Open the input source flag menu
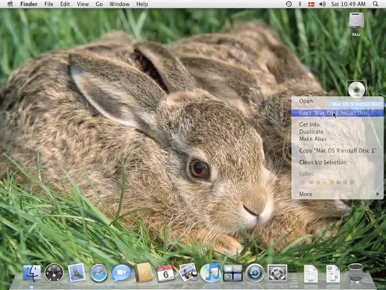 [311, 4]
